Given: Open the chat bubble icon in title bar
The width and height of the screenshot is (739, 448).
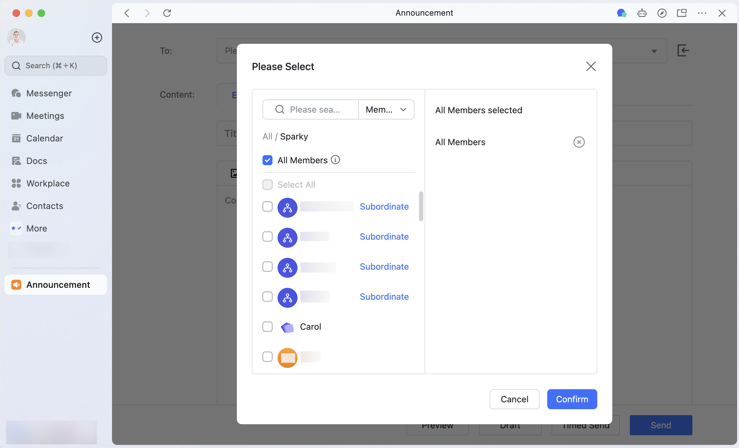Looking at the screenshot, I should [621, 13].
